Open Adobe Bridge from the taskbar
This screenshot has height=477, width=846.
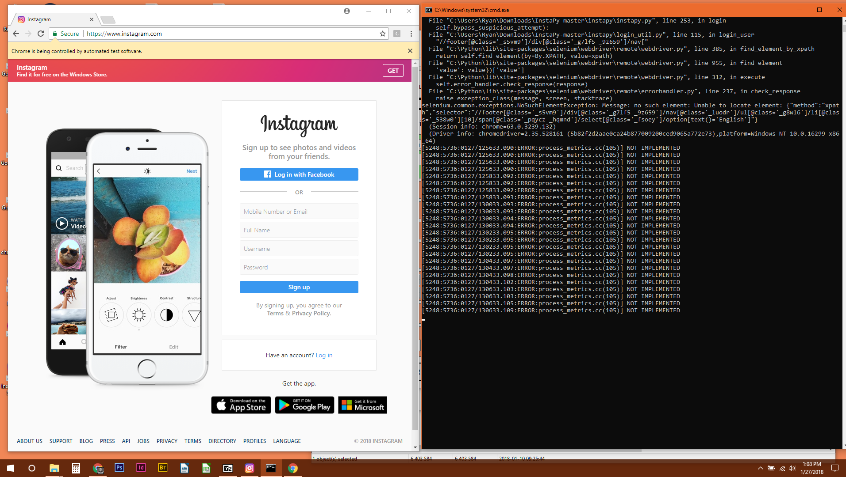[163, 468]
